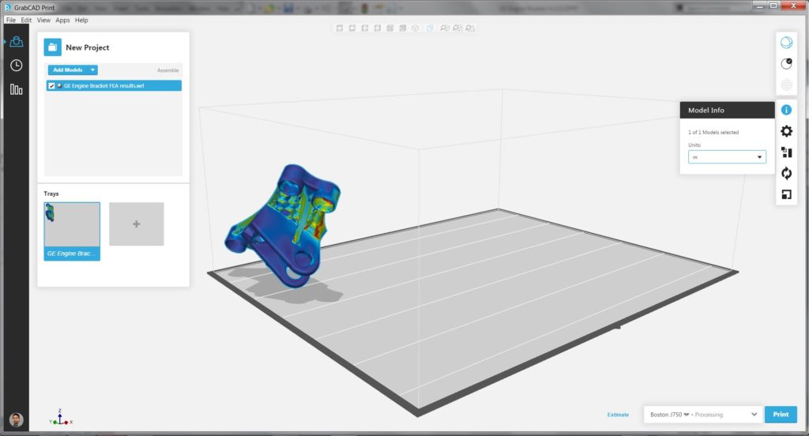The height and width of the screenshot is (436, 809).
Task: Click the greyed-out Slice preview icon
Action: (x=786, y=85)
